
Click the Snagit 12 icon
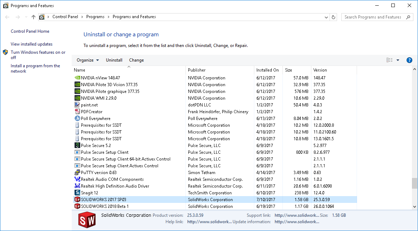[77, 193]
